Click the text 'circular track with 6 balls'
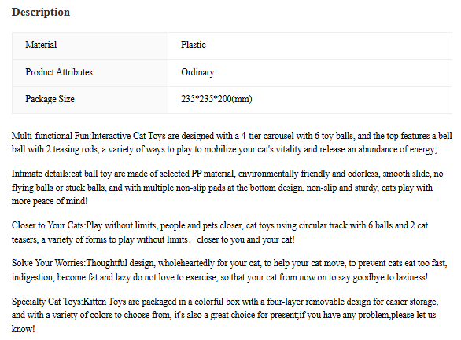This screenshot has height=340, width=461. click(x=345, y=225)
